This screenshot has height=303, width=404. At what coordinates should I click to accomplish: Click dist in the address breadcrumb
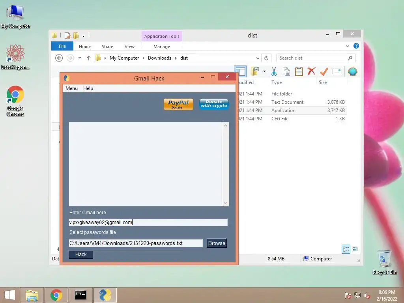tap(184, 58)
